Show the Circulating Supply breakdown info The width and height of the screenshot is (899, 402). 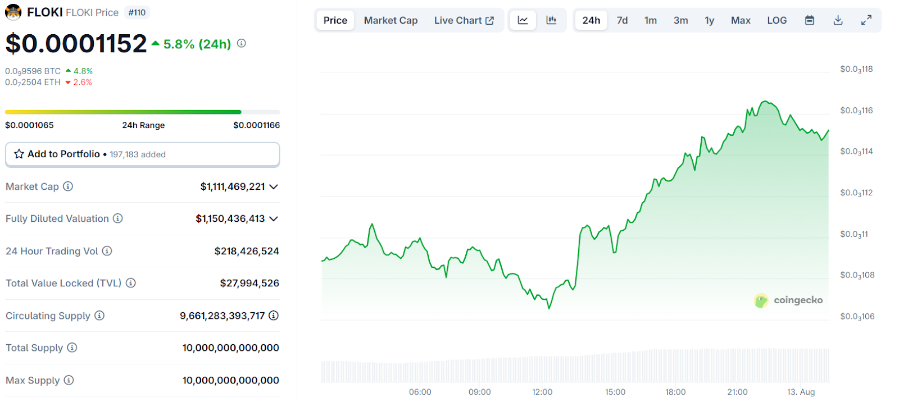point(274,316)
